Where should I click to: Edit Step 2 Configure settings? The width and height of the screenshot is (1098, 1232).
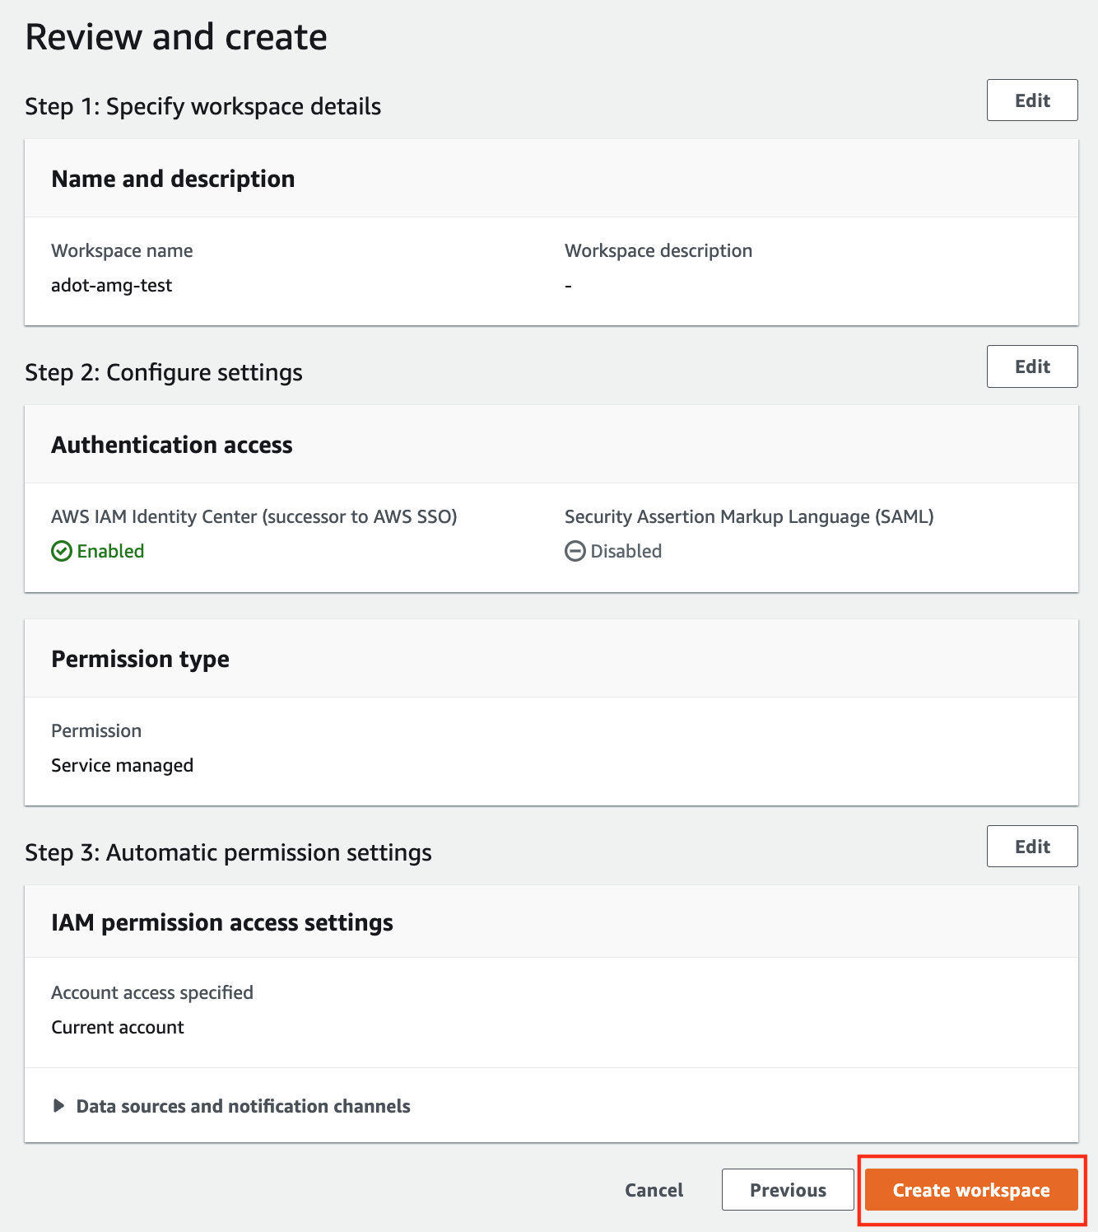tap(1032, 366)
